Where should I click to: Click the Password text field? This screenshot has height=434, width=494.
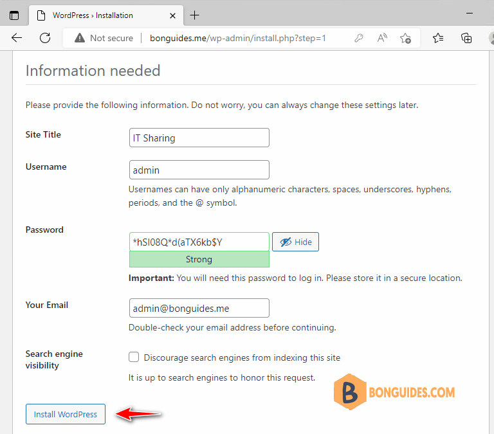coord(199,242)
